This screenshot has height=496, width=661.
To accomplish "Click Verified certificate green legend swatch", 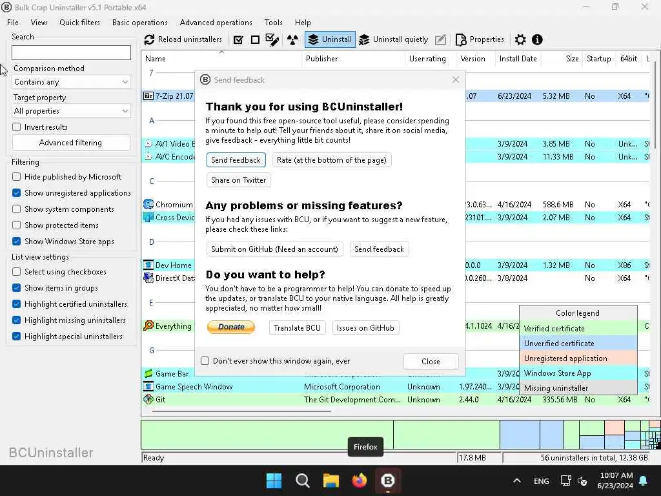I will 578,329.
